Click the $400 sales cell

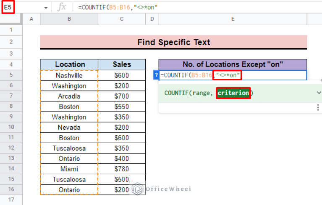122,158
